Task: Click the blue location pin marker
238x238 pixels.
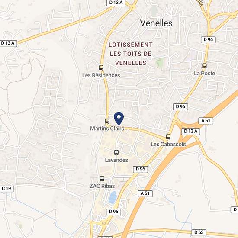Action: click(x=119, y=119)
